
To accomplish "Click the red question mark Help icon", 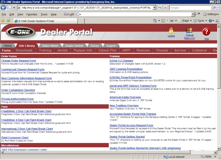I will [x=206, y=32].
